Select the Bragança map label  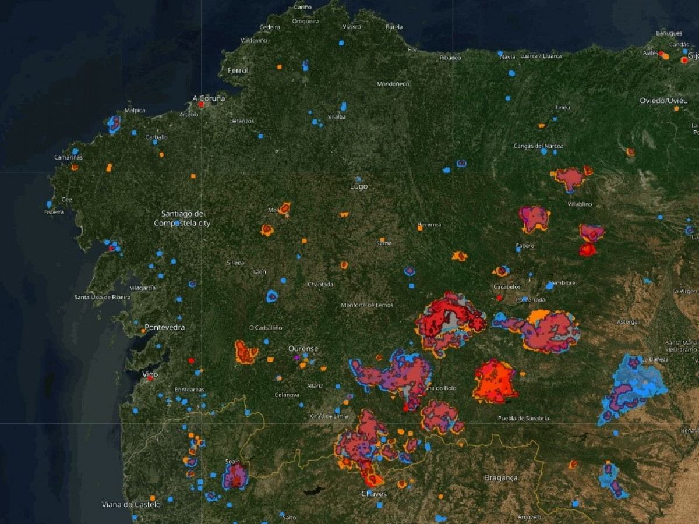click(501, 478)
